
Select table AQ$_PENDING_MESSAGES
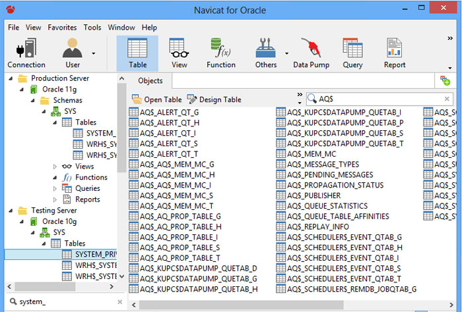[325, 175]
